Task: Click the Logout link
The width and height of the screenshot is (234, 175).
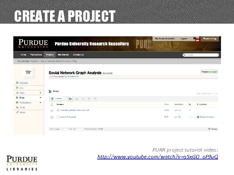Action: click(184, 39)
